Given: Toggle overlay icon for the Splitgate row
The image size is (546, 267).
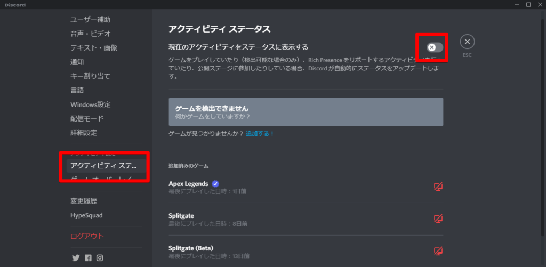Looking at the screenshot, I should (438, 219).
